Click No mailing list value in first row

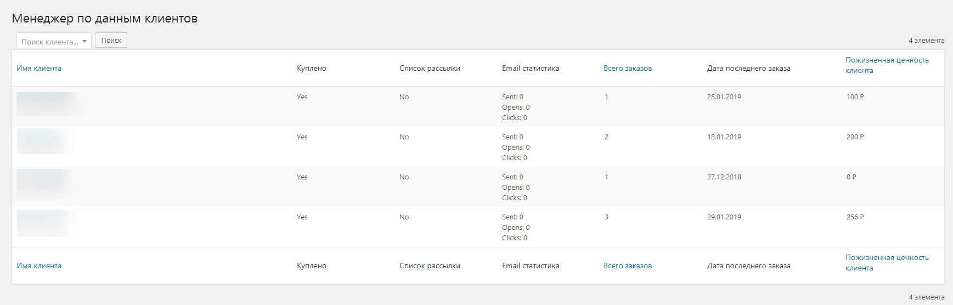[x=404, y=97]
